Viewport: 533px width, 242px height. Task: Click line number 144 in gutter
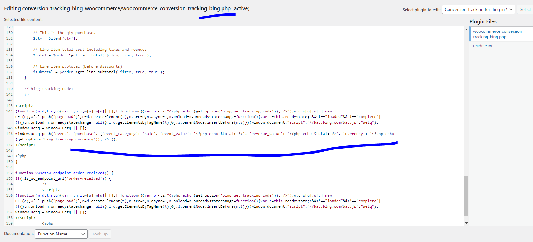tap(9, 111)
